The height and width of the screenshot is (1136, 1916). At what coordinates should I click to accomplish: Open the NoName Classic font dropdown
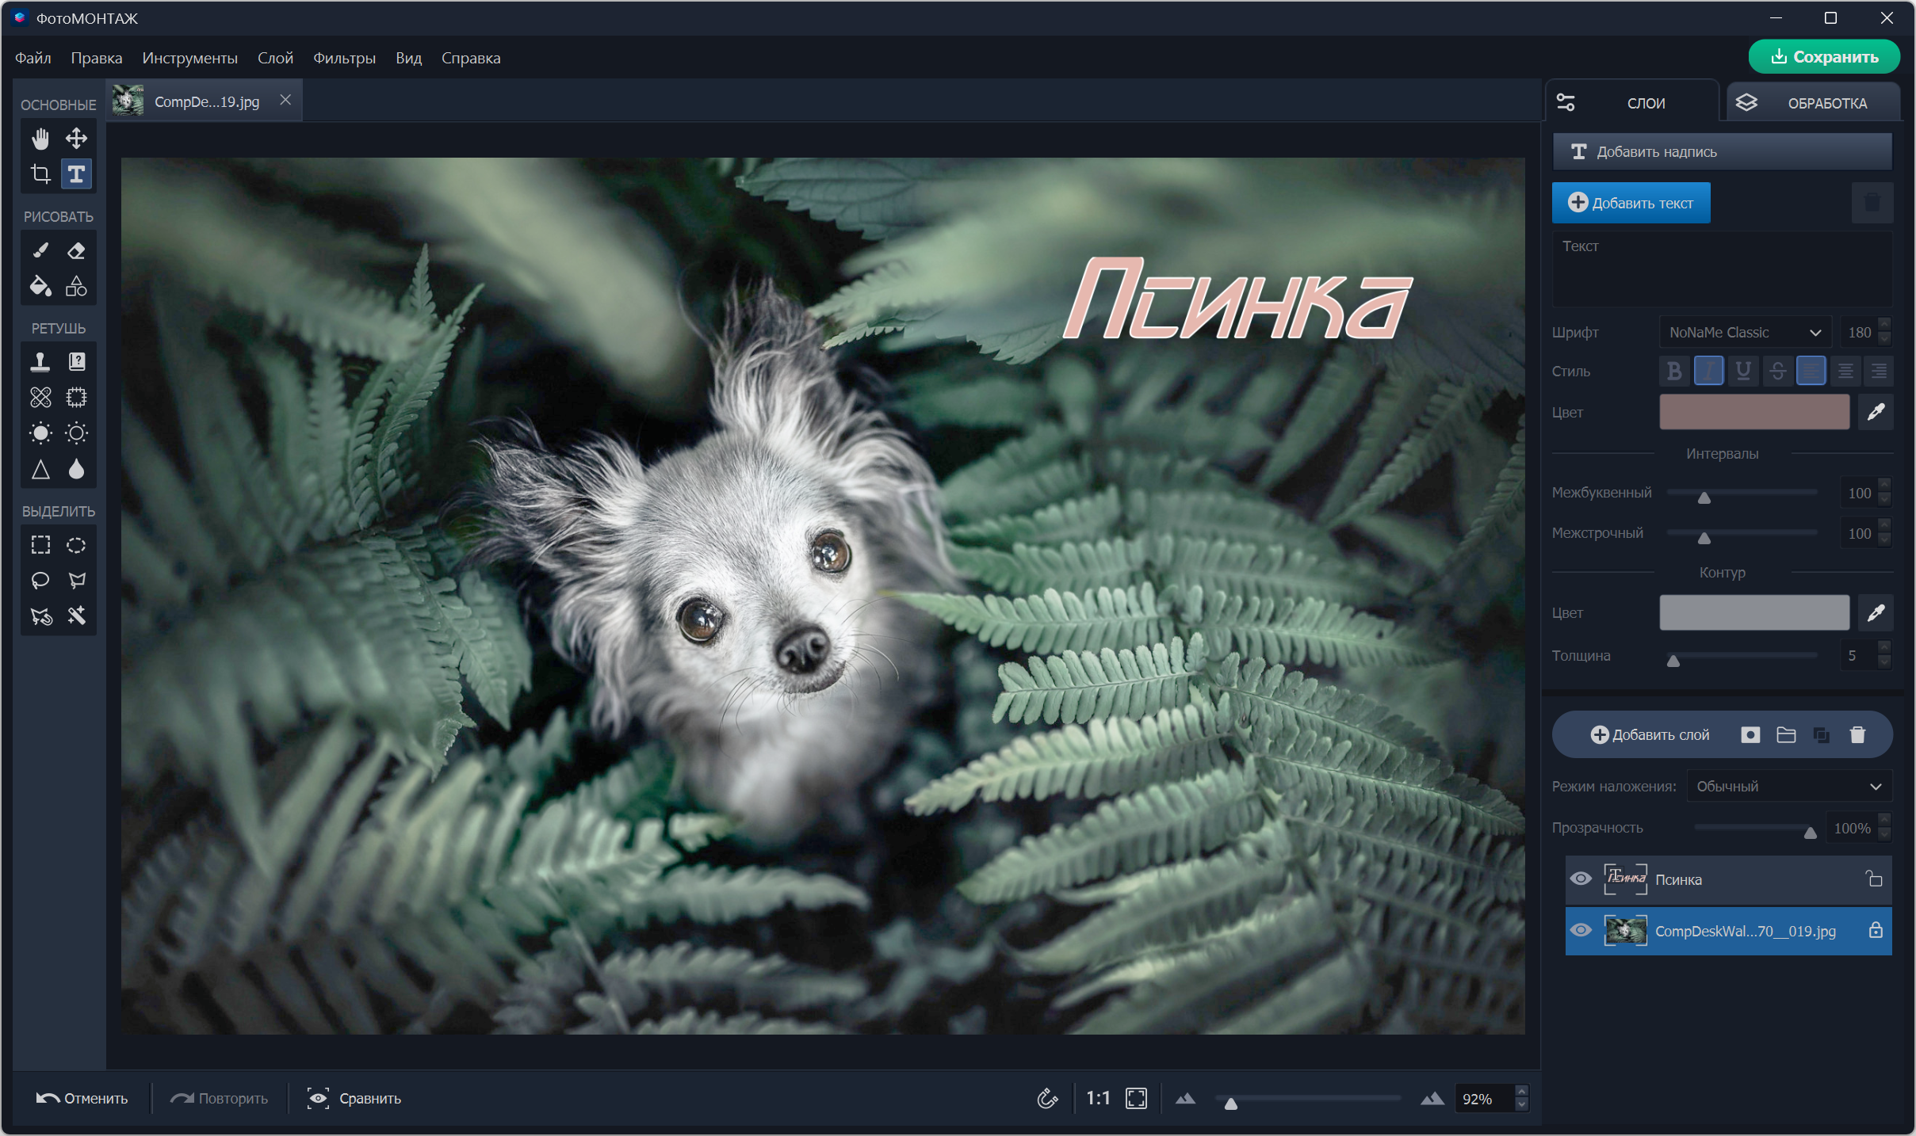click(1744, 333)
